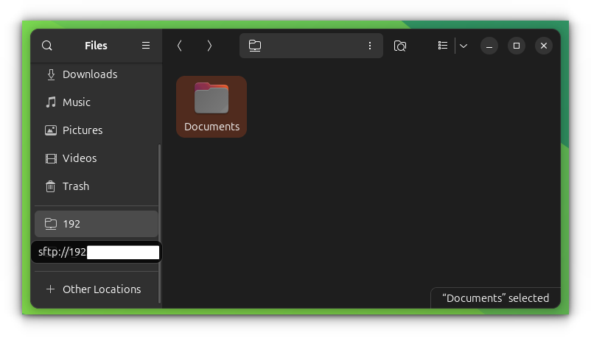Open the Trash location
Viewport: 591px width, 338px height.
75,186
